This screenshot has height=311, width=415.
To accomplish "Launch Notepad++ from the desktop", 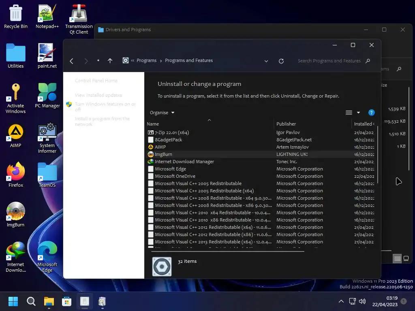I will [x=47, y=16].
